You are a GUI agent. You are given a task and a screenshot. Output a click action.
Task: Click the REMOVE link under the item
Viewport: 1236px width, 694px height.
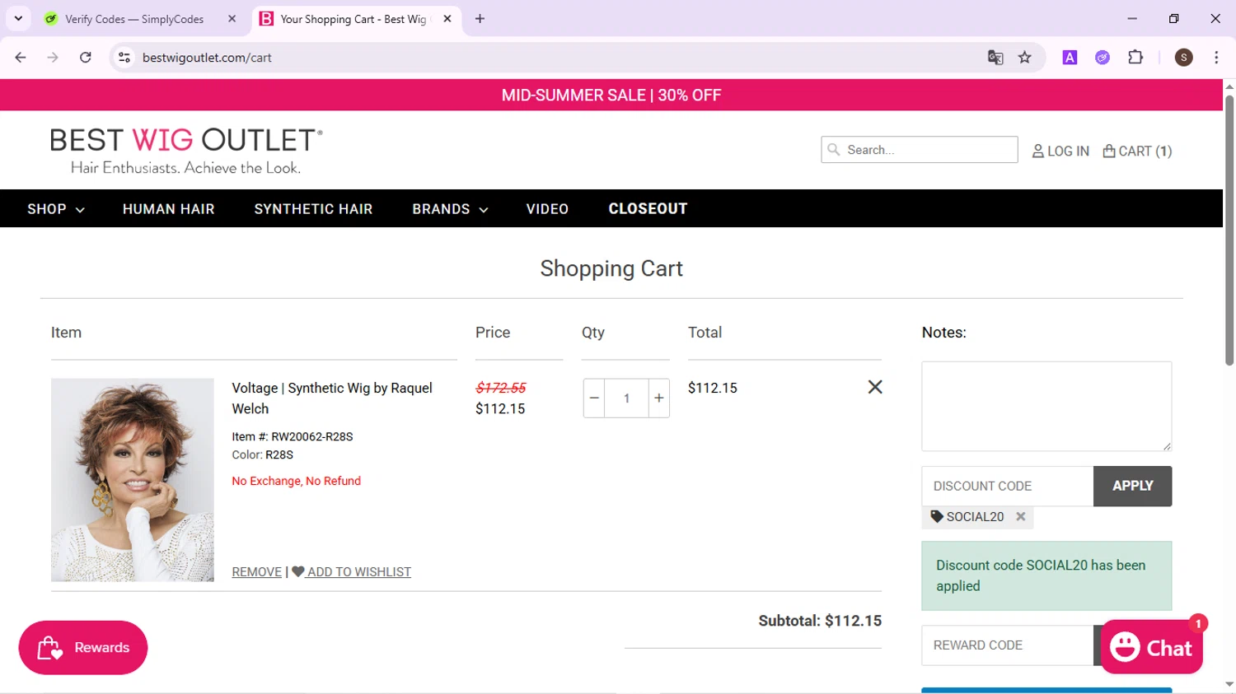(x=256, y=572)
